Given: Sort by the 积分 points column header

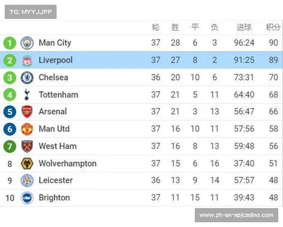Looking at the screenshot, I should [x=273, y=27].
